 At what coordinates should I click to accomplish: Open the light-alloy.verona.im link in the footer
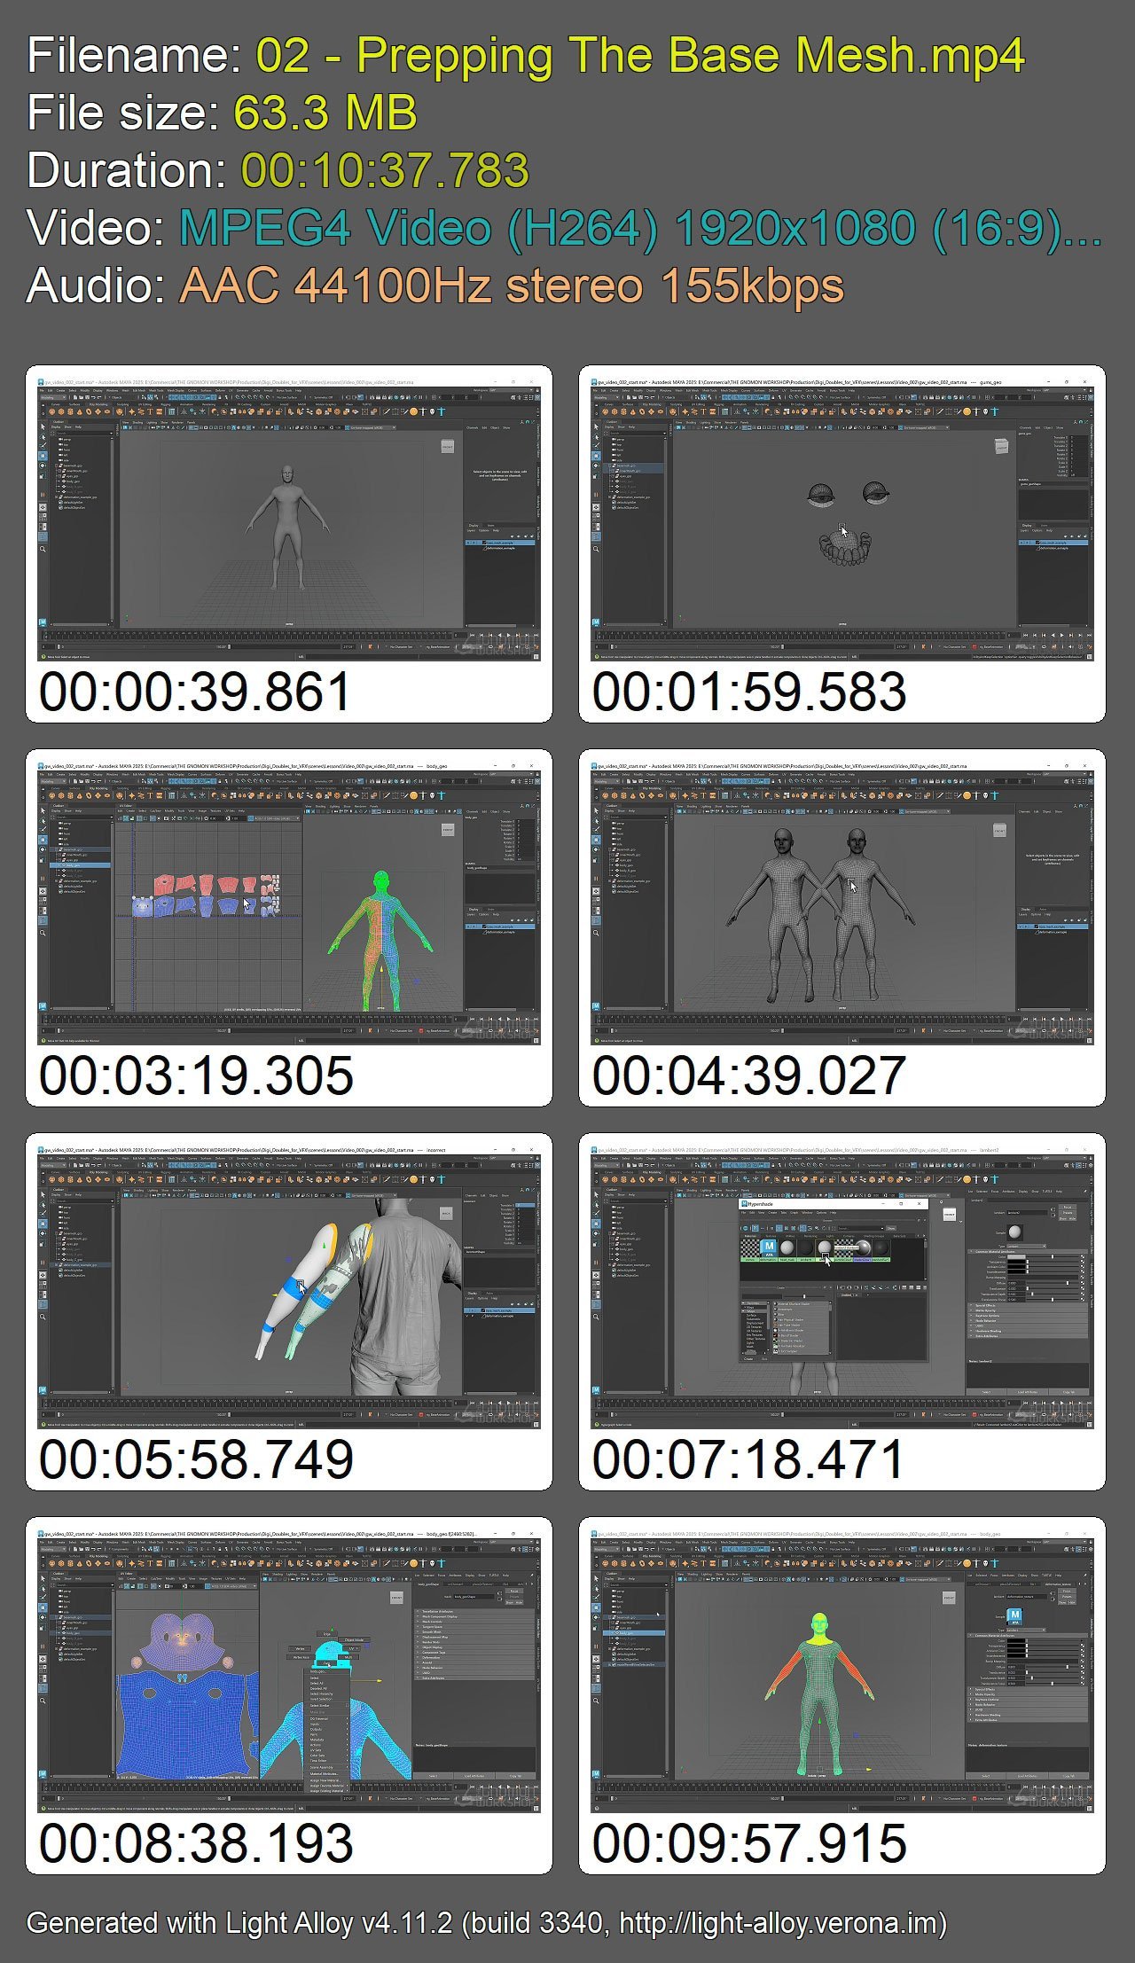pyautogui.click(x=779, y=1922)
